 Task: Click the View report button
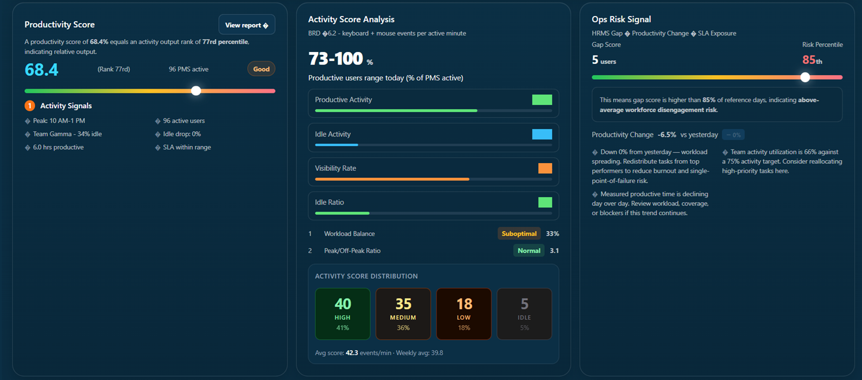247,25
